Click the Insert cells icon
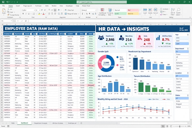Screen dimensions: 192x128 point(145,10)
